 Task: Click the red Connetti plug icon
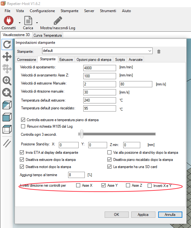tap(8, 21)
